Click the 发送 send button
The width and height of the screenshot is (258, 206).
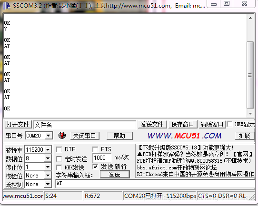pyautogui.click(x=115, y=175)
